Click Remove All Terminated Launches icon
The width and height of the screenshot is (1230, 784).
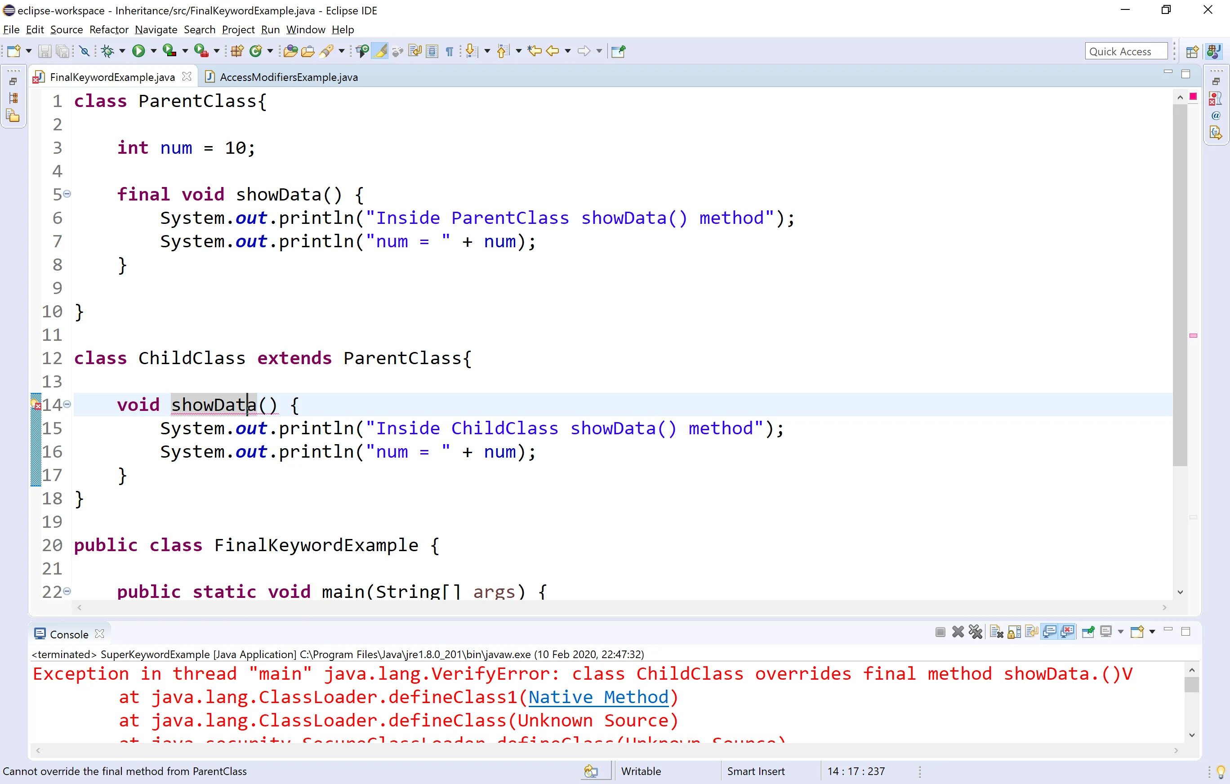[975, 633]
